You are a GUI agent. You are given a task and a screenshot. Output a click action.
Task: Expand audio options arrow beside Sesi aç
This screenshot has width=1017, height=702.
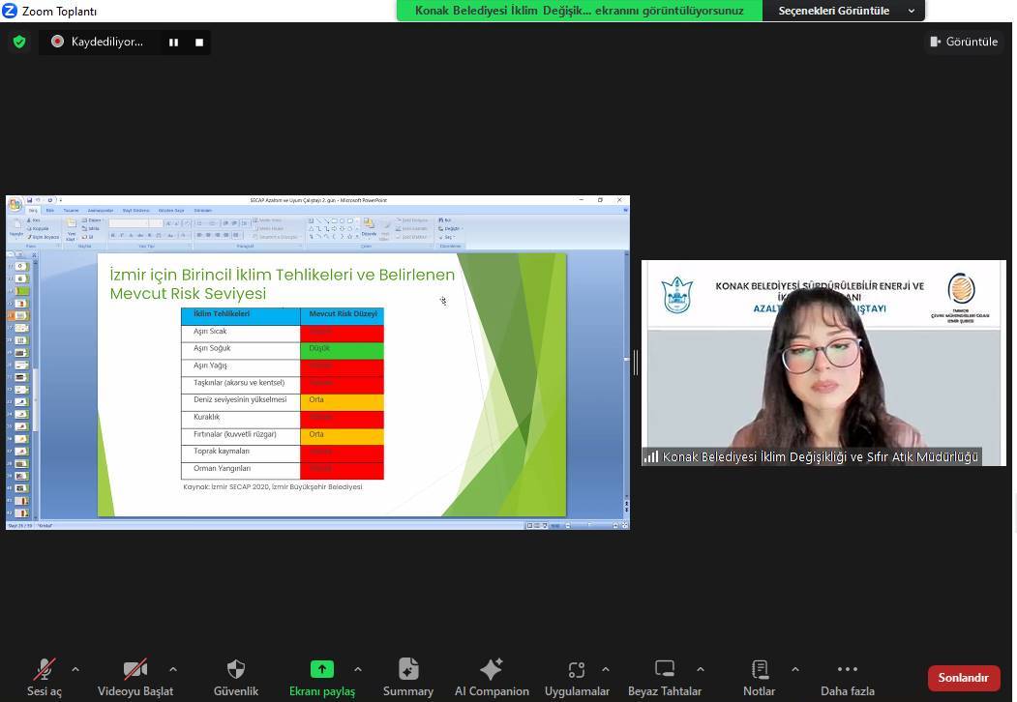click(75, 669)
